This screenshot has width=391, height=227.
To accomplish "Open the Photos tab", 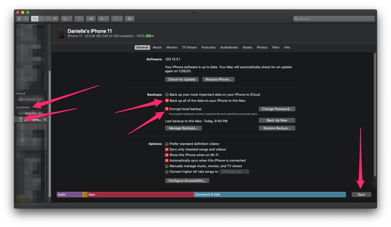I will (x=262, y=47).
